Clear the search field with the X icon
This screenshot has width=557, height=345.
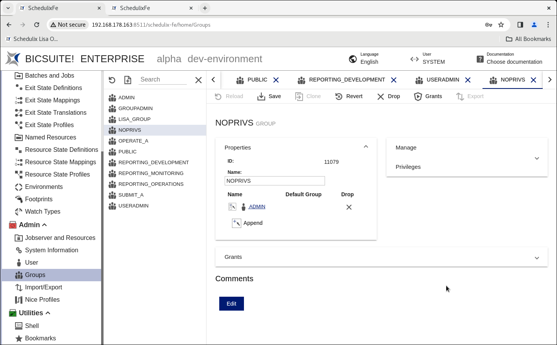click(198, 80)
